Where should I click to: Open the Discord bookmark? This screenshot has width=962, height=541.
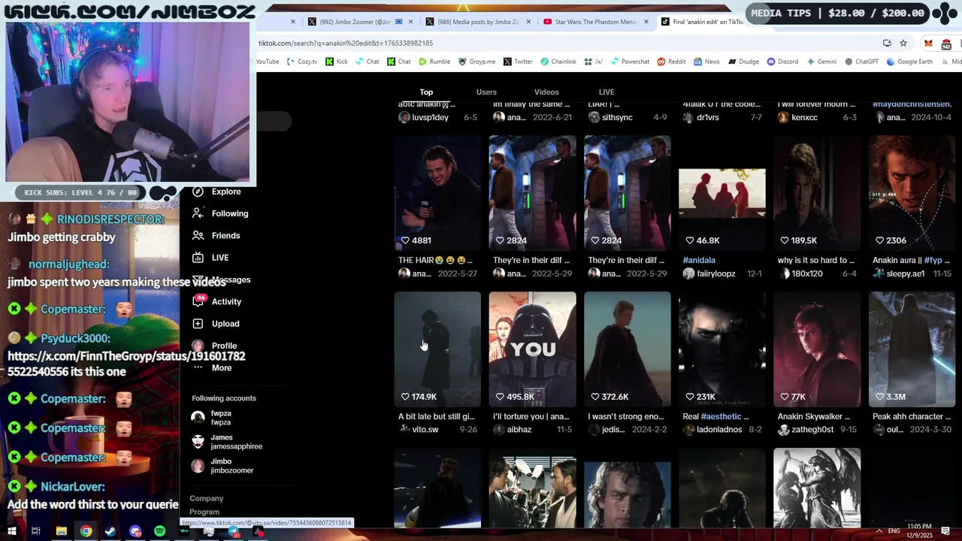(783, 62)
